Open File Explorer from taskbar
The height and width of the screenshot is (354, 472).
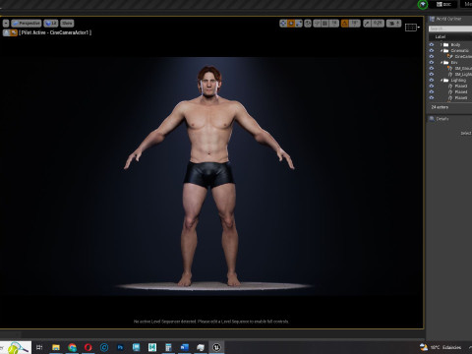click(x=56, y=347)
